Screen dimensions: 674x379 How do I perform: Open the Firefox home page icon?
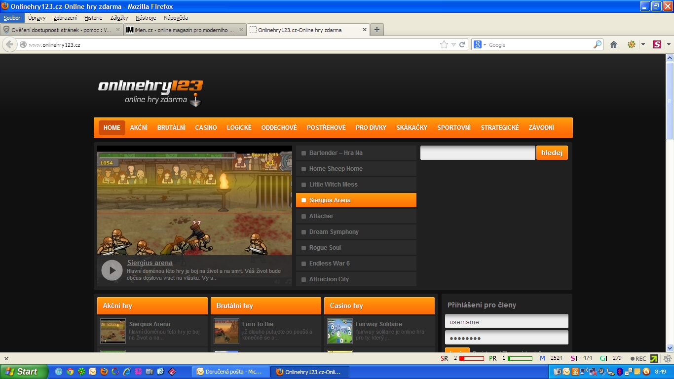(x=614, y=44)
